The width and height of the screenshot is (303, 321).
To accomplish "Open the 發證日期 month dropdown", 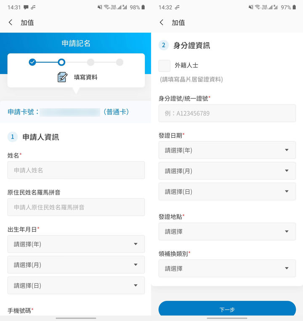I will (x=227, y=171).
